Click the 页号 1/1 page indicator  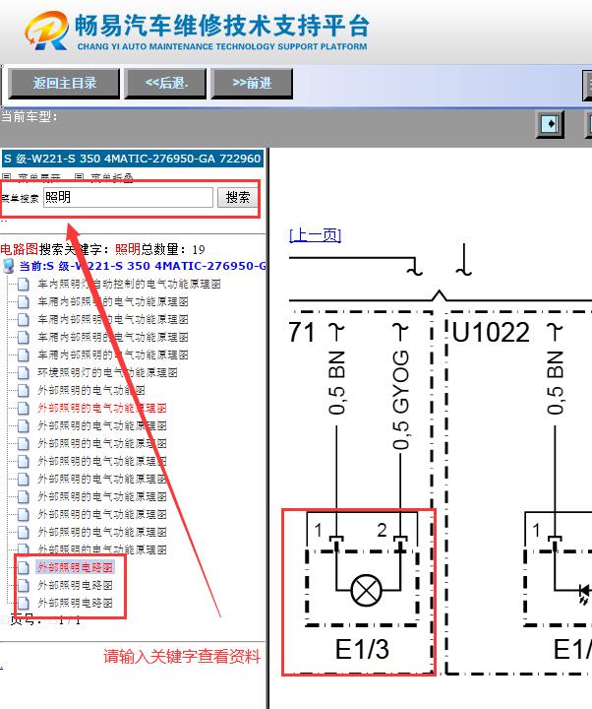point(45,620)
